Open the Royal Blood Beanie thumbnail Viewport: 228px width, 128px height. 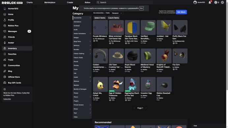pyautogui.click(x=132, y=56)
